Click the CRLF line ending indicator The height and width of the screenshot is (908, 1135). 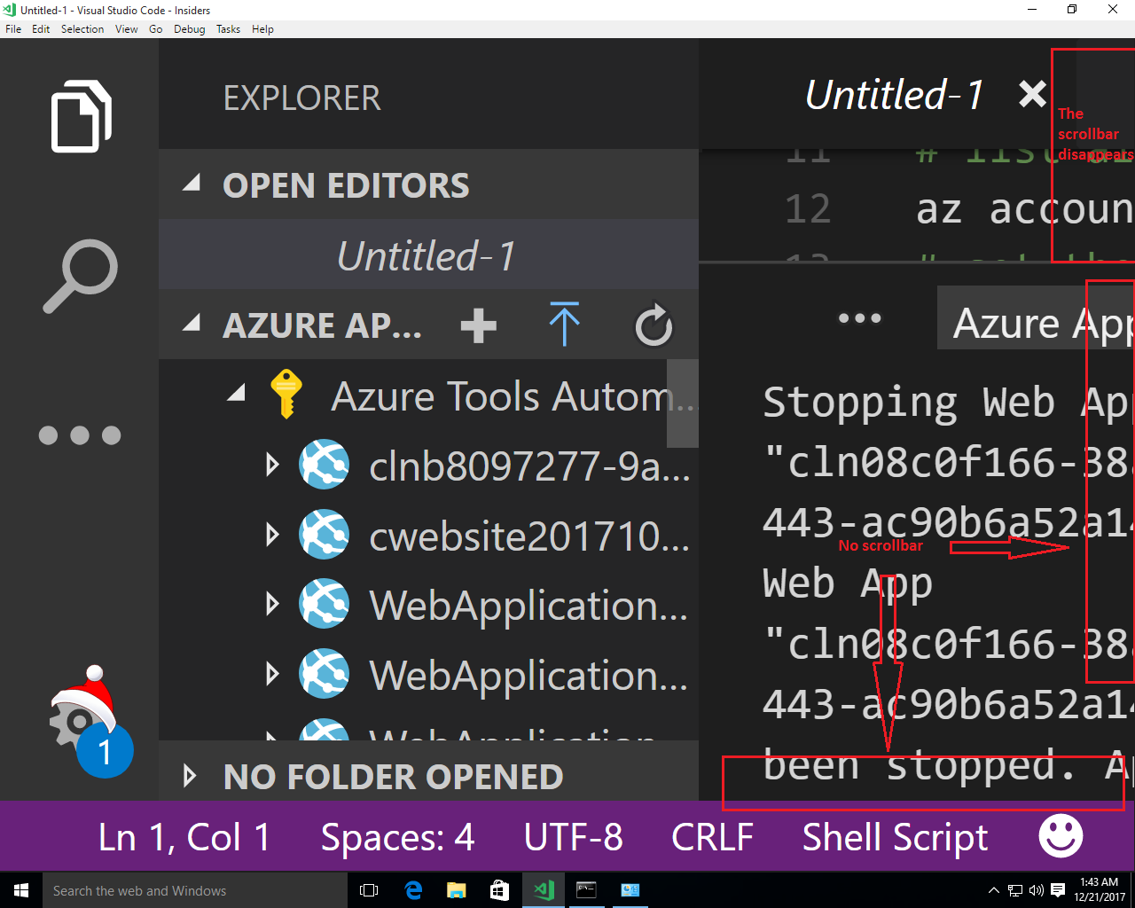(712, 836)
